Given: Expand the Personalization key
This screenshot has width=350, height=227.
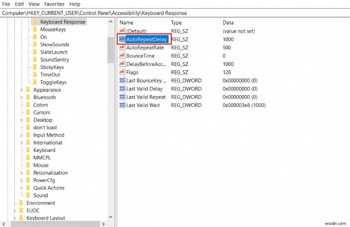Looking at the screenshot, I should tap(21, 172).
